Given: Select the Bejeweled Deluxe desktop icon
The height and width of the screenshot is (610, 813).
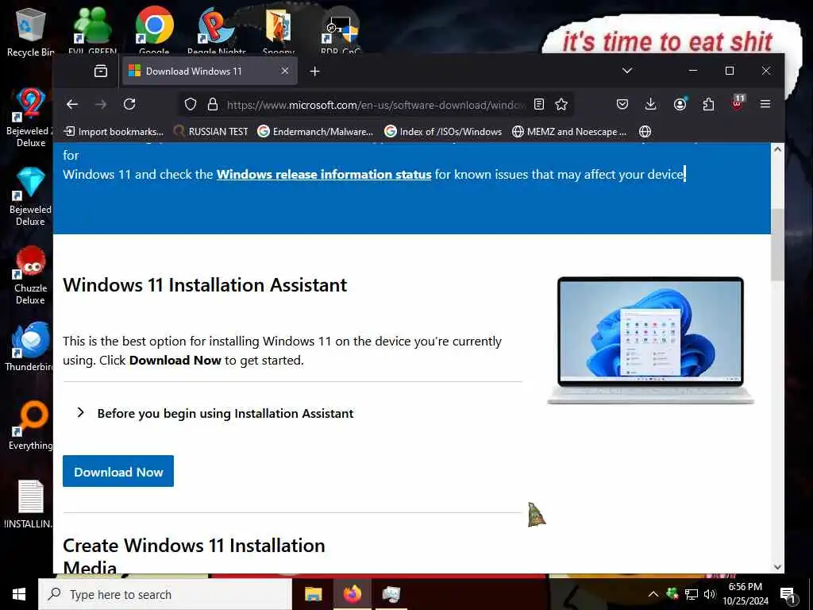Looking at the screenshot, I should click(31, 197).
